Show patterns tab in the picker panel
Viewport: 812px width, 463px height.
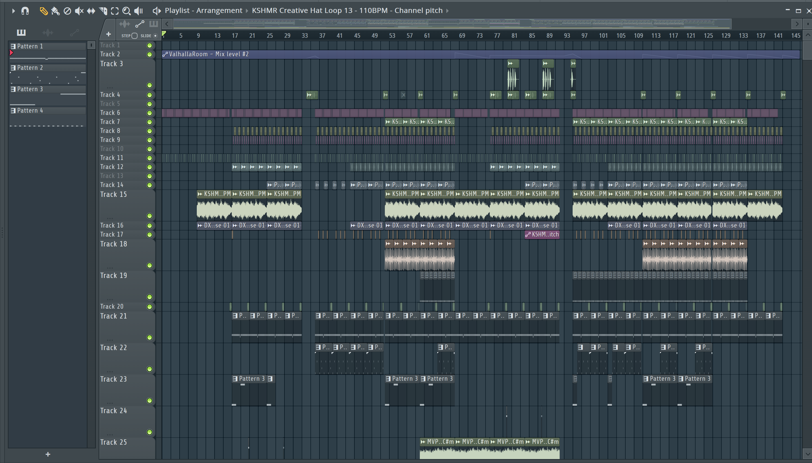tap(21, 32)
